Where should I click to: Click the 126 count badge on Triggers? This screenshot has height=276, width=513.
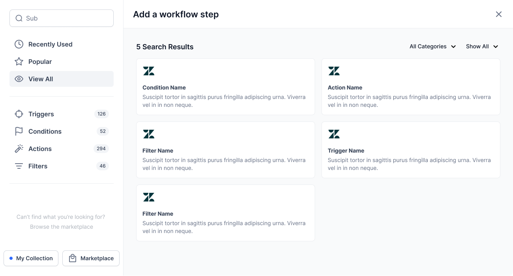pos(101,114)
